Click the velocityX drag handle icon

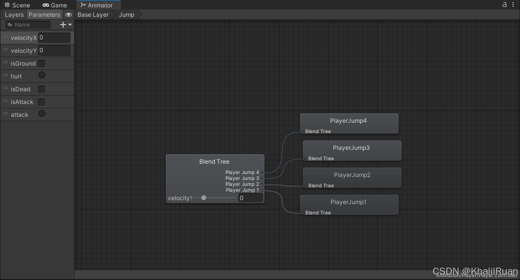tap(5, 37)
